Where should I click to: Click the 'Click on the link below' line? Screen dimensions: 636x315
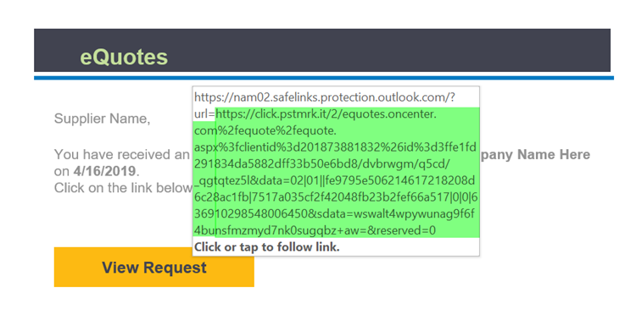(123, 188)
